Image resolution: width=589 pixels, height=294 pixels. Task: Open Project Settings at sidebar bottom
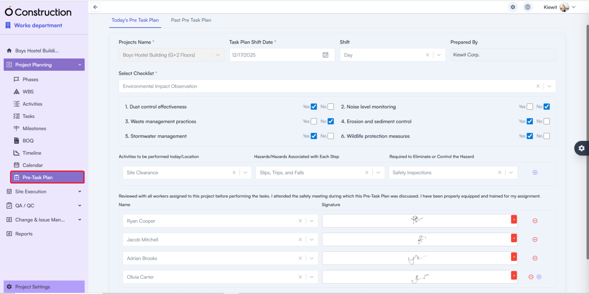(x=32, y=287)
